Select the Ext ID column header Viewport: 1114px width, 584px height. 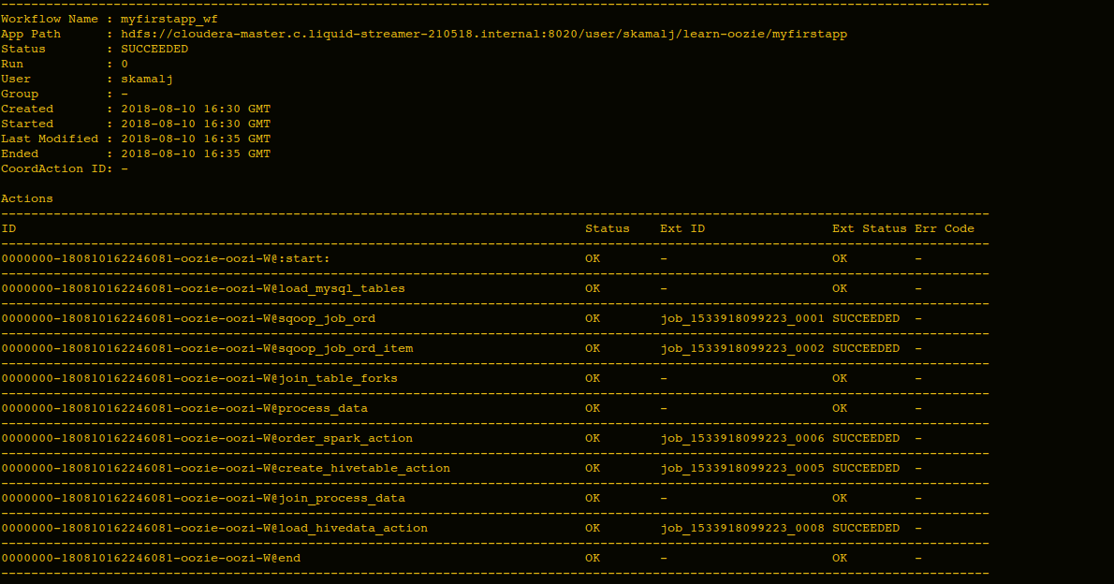[x=682, y=227]
